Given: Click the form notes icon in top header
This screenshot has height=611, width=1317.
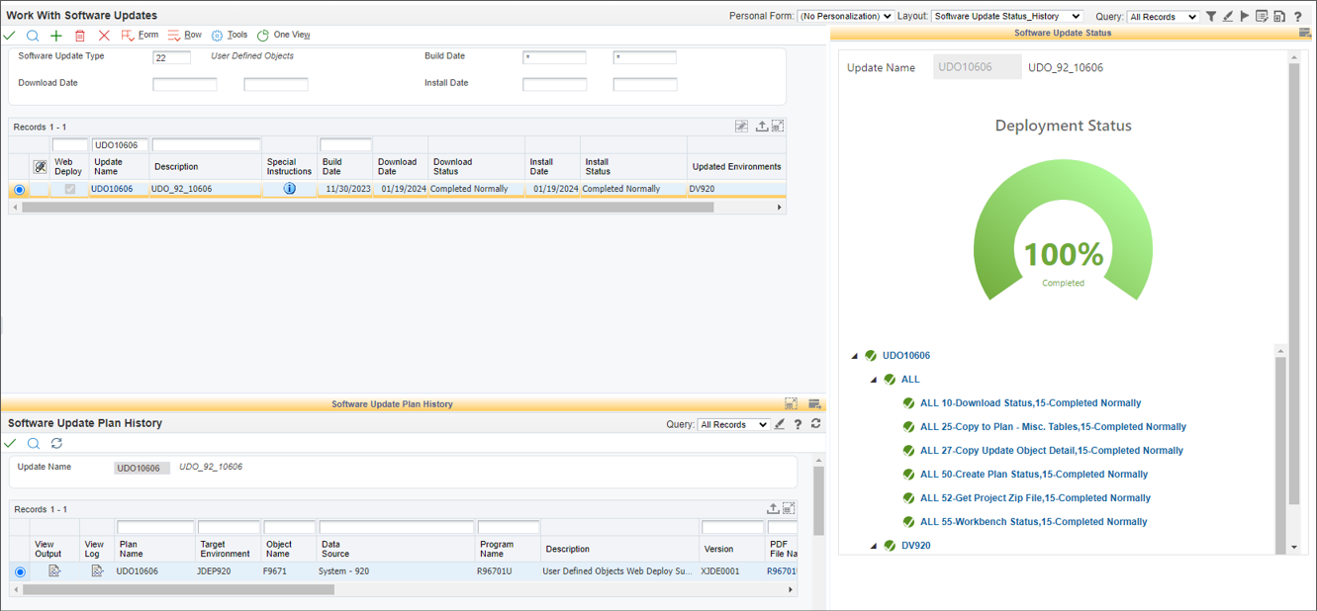Looking at the screenshot, I should (1262, 16).
